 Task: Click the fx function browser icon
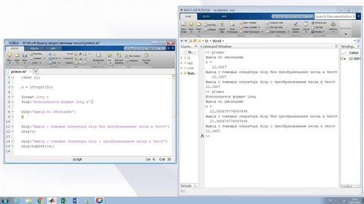(202, 136)
